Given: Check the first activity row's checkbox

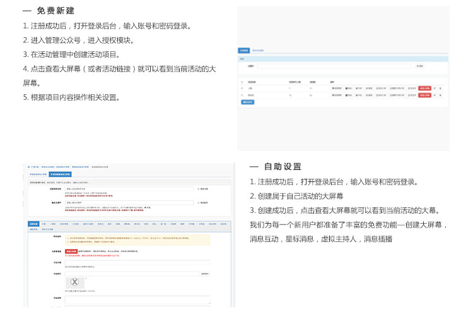Looking at the screenshot, I should tap(242, 88).
